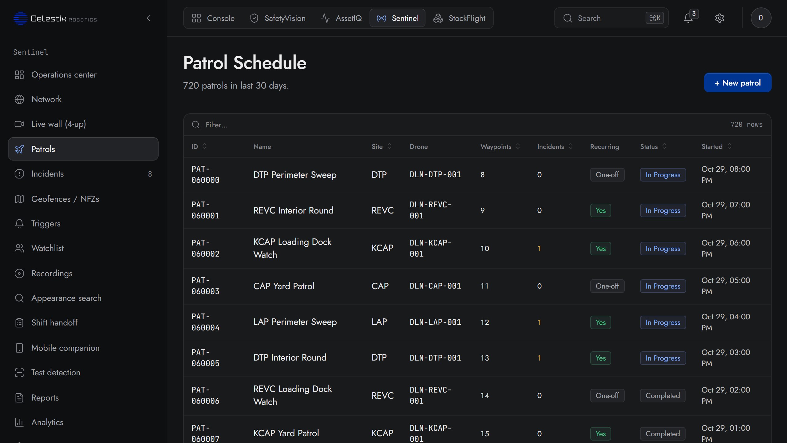Click the Console grid icon

point(196,18)
